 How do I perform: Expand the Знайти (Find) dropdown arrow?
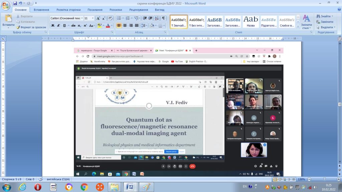tap(332, 16)
